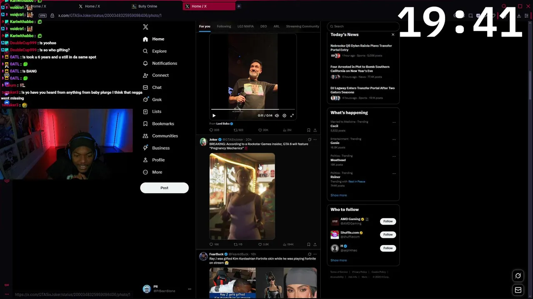This screenshot has height=299, width=533.
Task: Open Lists in the sidebar
Action: 152,112
